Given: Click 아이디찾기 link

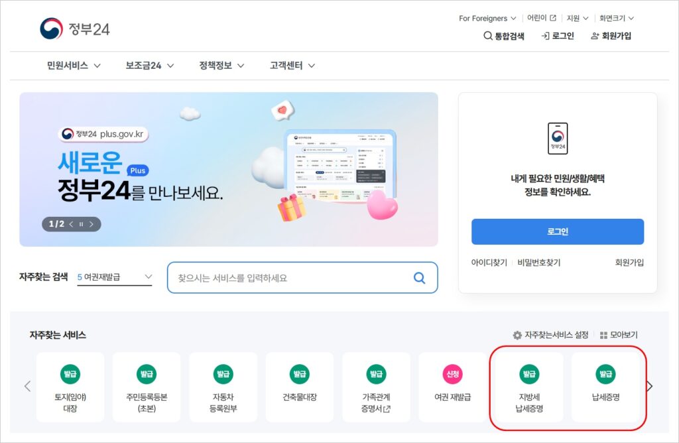Looking at the screenshot, I should point(489,263).
